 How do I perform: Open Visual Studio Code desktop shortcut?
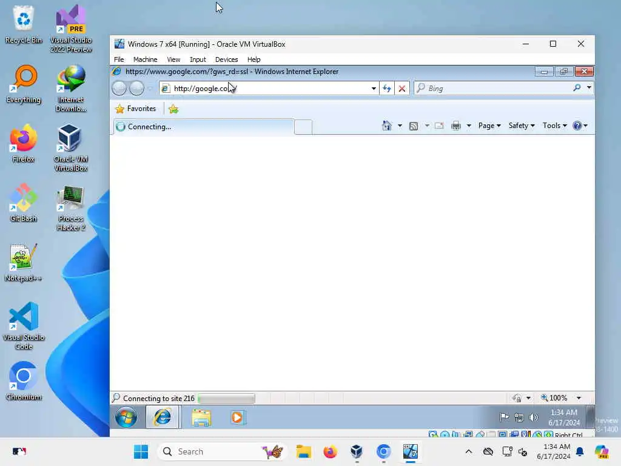coord(24,326)
